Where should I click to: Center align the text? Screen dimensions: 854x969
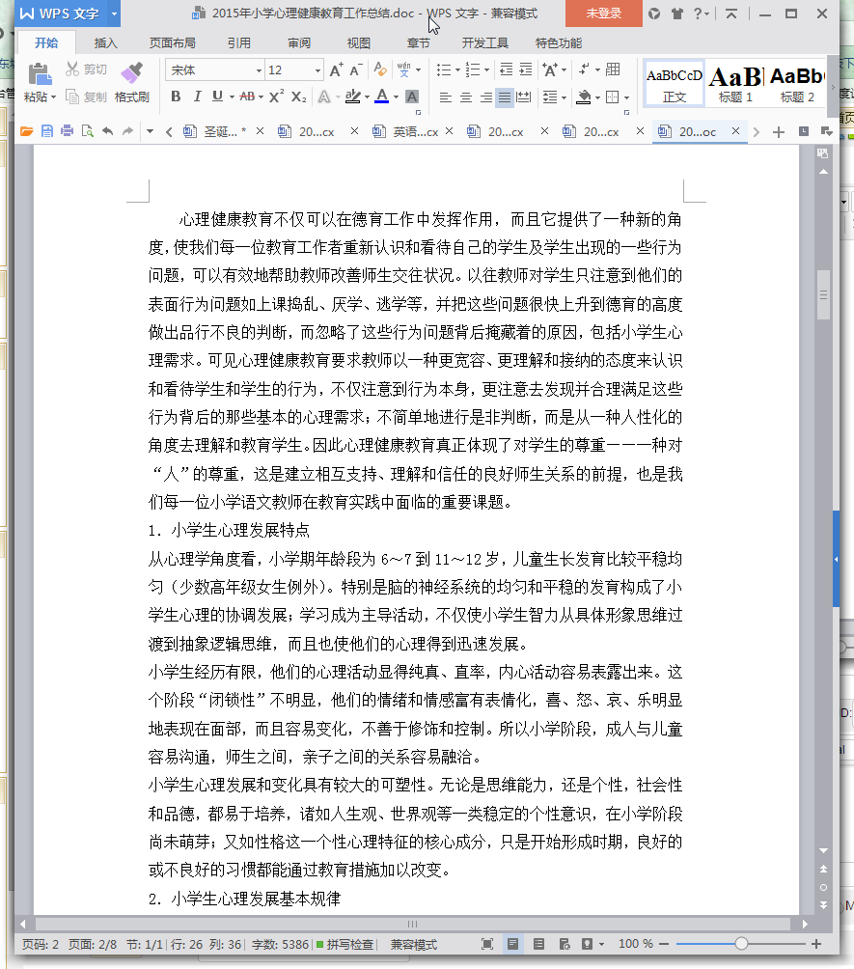point(466,97)
